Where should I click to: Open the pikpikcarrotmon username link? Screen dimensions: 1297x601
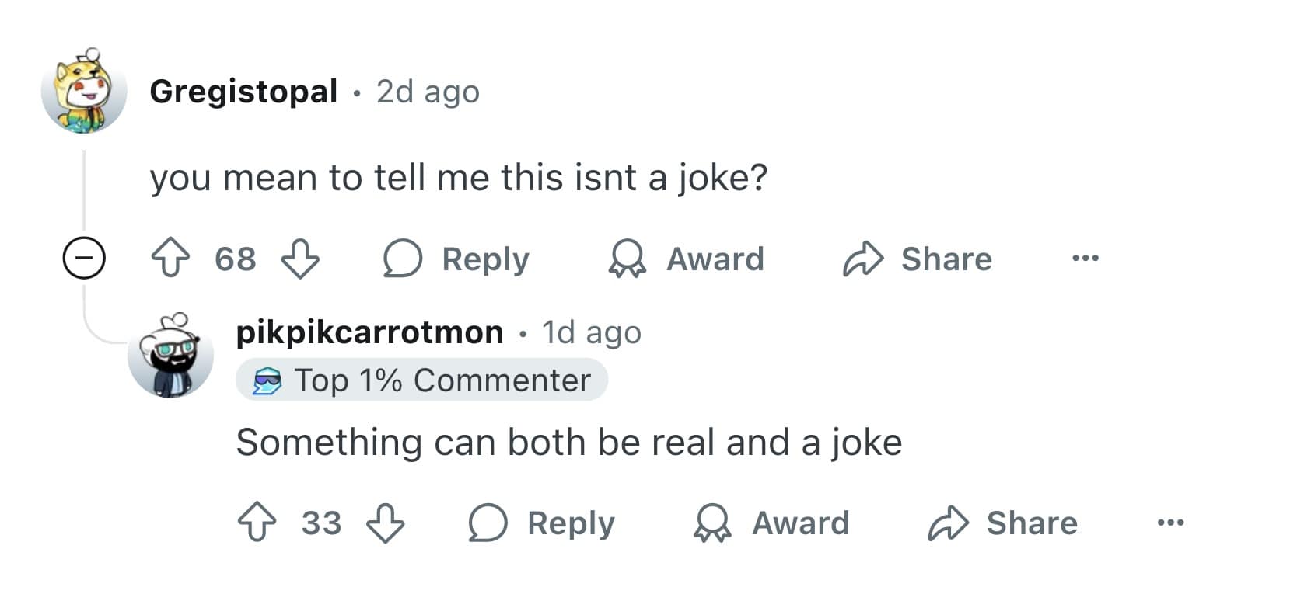[369, 332]
